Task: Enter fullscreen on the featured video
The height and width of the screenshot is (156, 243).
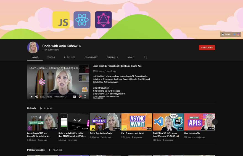Action: pos(85,97)
